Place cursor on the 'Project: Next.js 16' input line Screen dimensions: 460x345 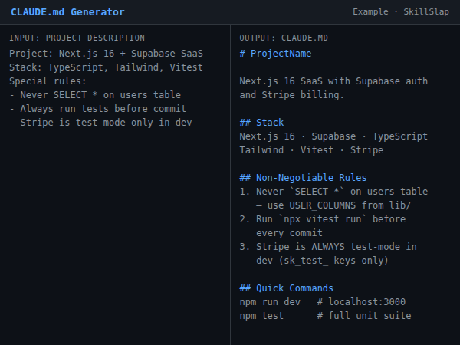coord(107,54)
